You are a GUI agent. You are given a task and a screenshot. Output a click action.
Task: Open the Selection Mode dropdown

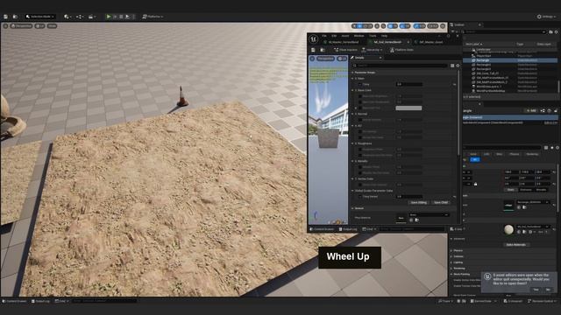click(40, 17)
